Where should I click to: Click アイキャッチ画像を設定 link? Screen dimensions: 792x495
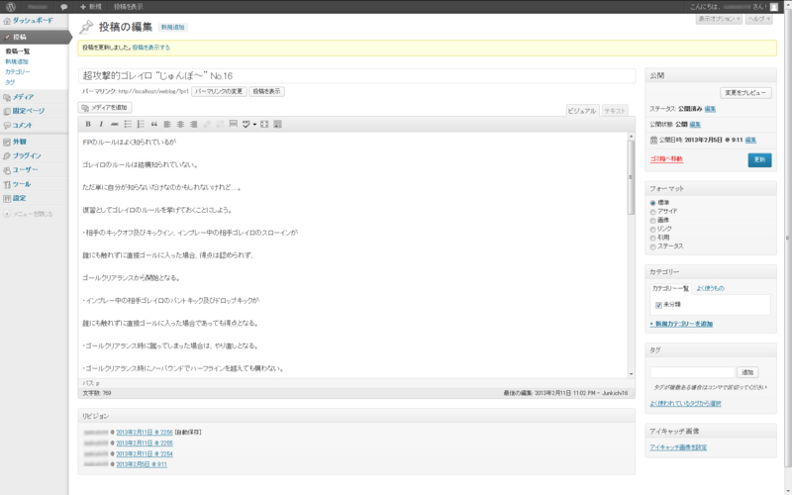678,447
